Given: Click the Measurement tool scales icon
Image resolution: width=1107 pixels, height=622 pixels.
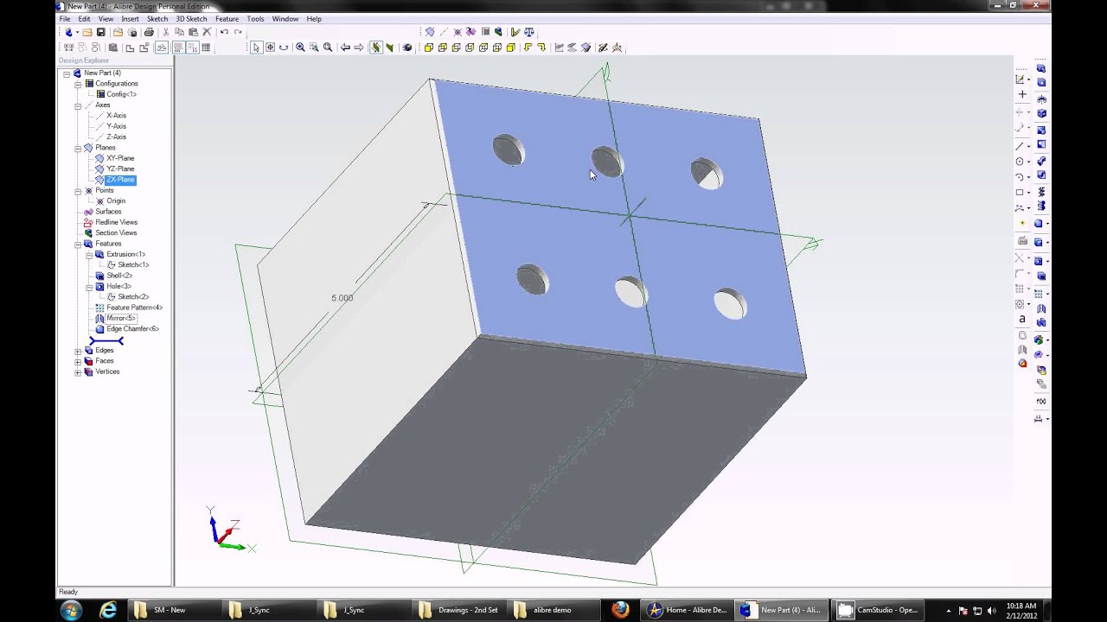Looking at the screenshot, I should coord(528,32).
